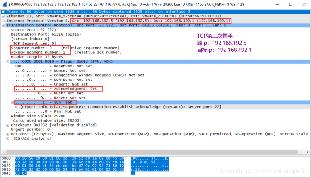Expand the Checksum 0x3232 node
This screenshot has width=311, height=178.
(x=8, y=125)
